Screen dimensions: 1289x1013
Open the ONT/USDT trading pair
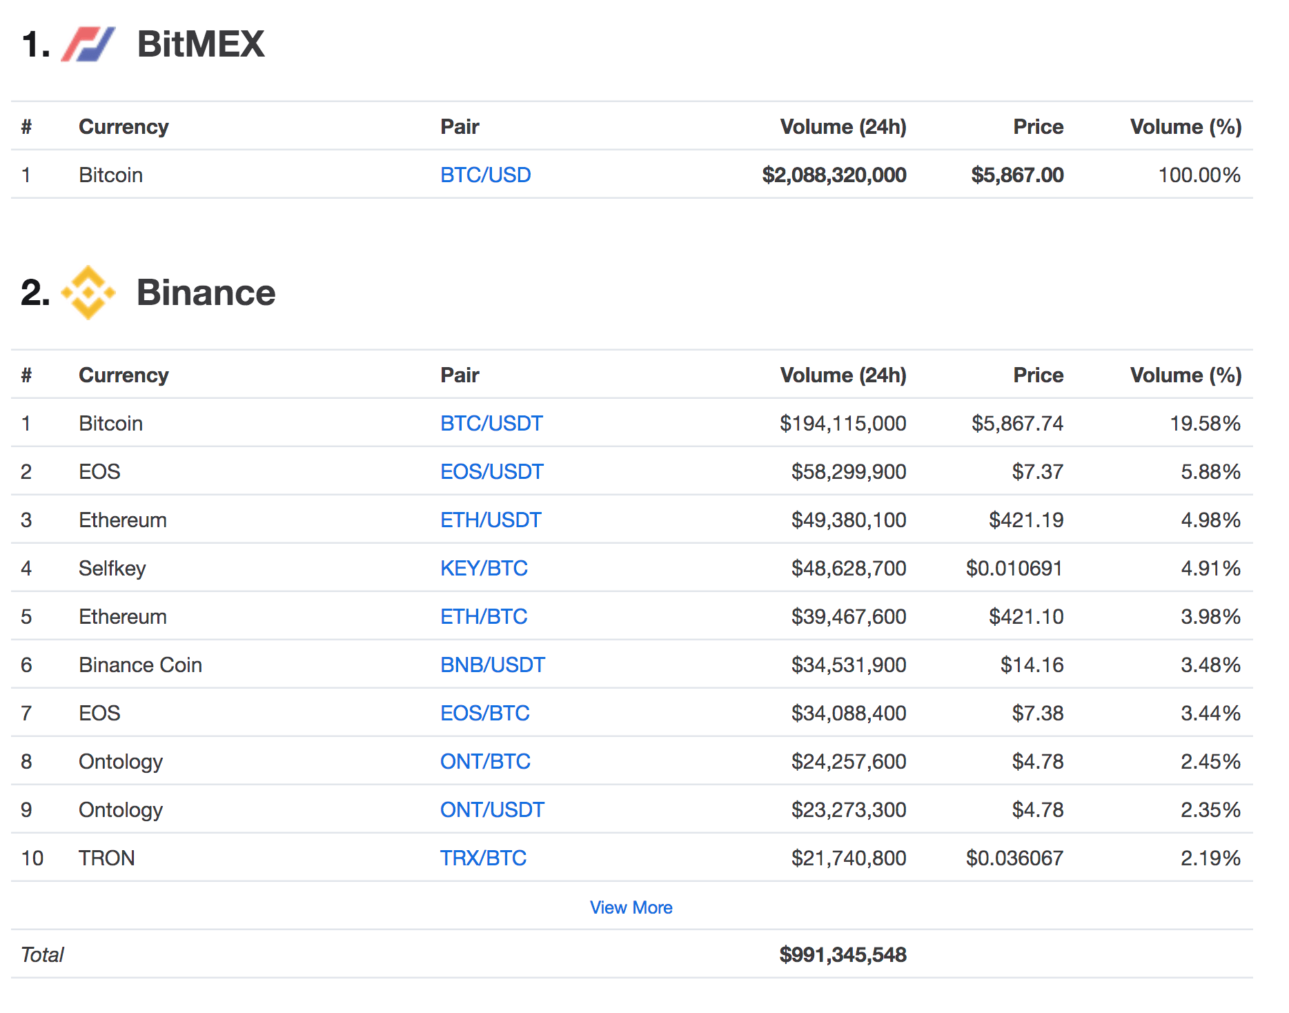pos(492,810)
